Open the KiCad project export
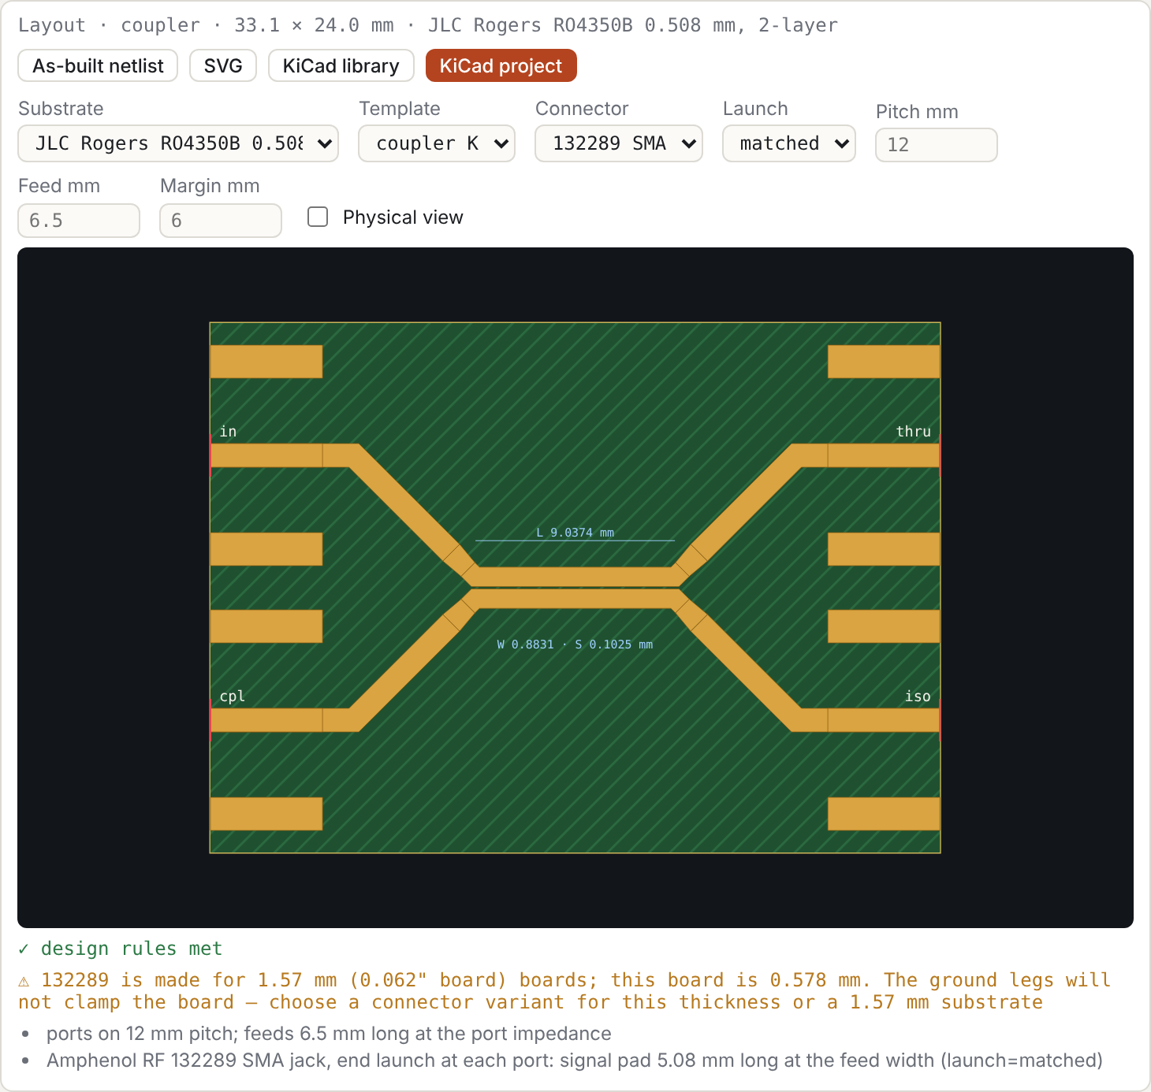Image resolution: width=1151 pixels, height=1092 pixels. [x=501, y=65]
